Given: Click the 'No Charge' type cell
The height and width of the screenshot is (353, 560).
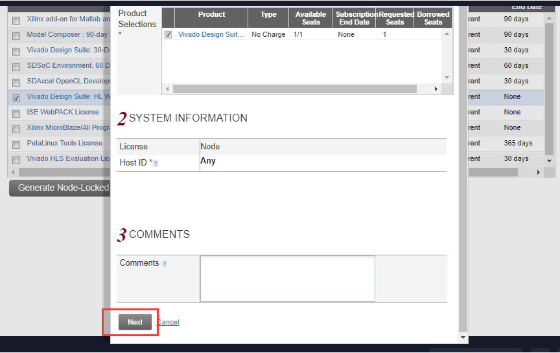Looking at the screenshot, I should (x=268, y=34).
